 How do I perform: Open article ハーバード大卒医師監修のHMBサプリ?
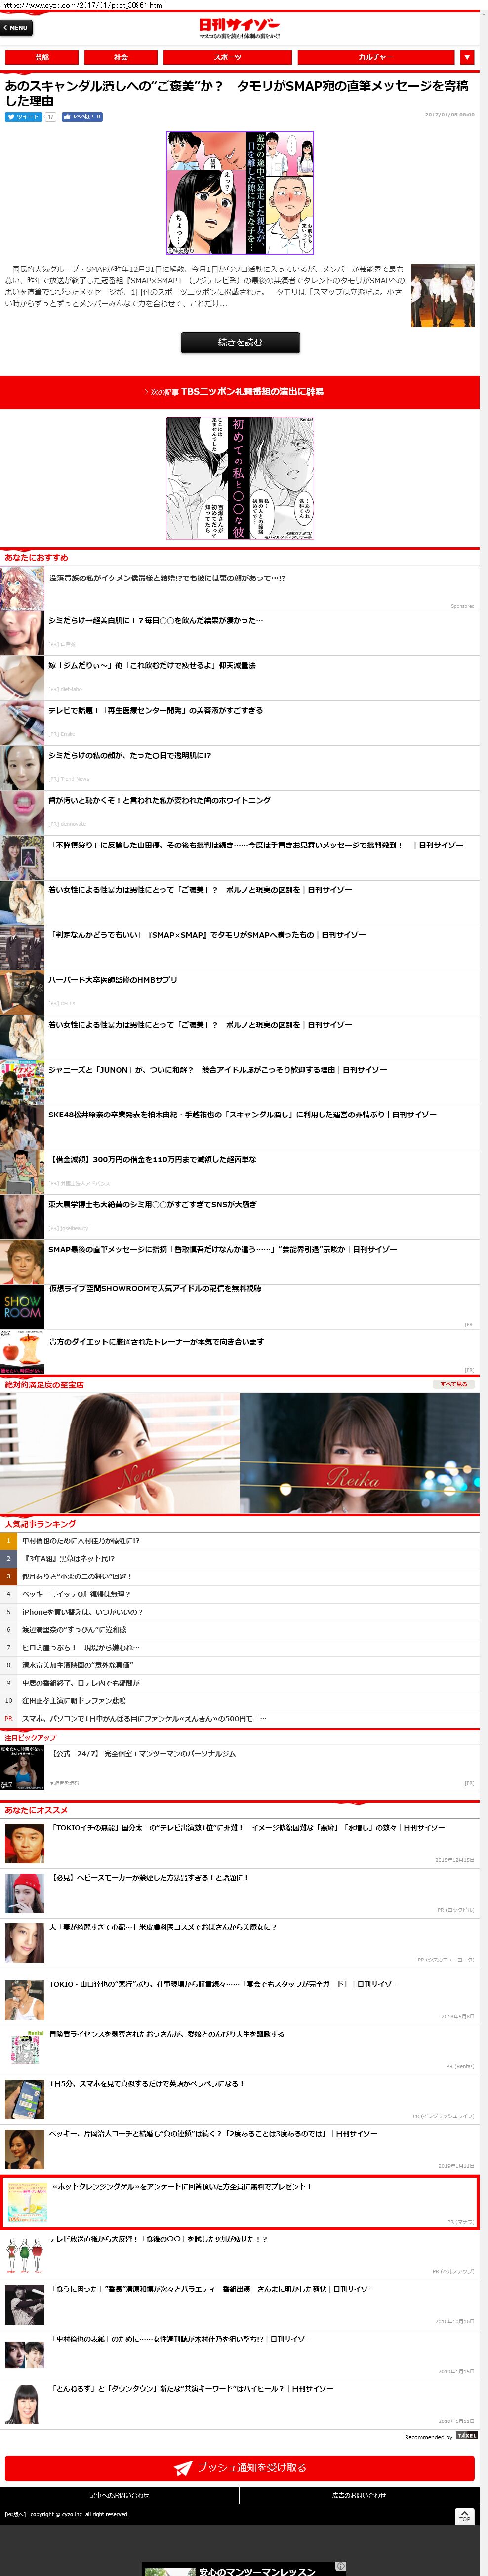113,980
